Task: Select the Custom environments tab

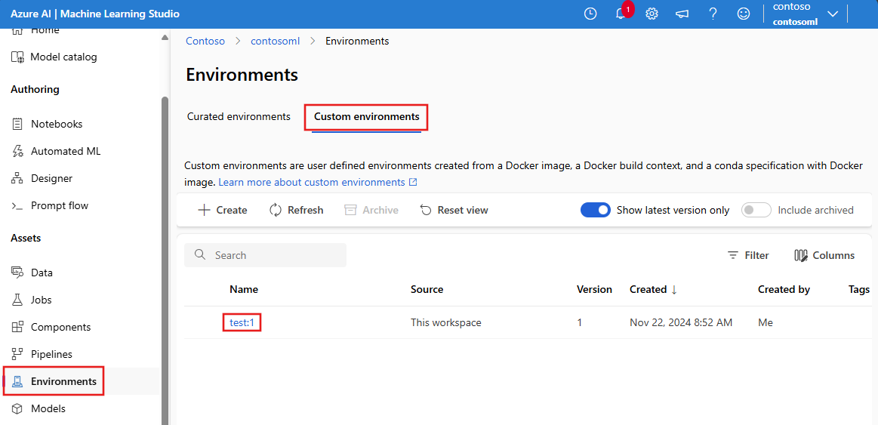Action: (366, 116)
